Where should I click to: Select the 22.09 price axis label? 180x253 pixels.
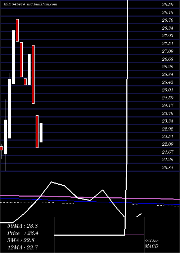tap(168, 144)
